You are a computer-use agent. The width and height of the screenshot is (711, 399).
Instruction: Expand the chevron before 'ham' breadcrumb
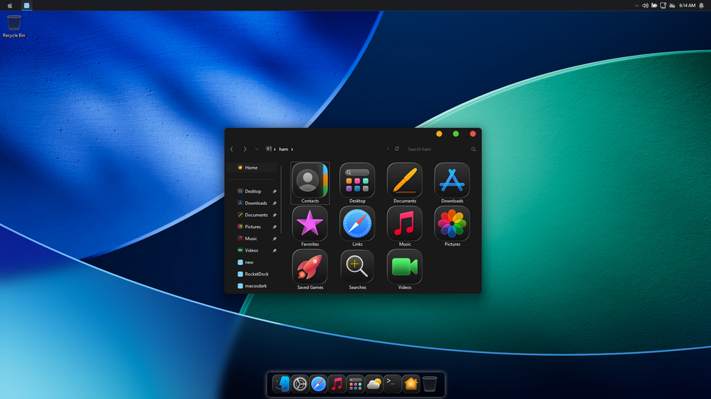[274, 149]
